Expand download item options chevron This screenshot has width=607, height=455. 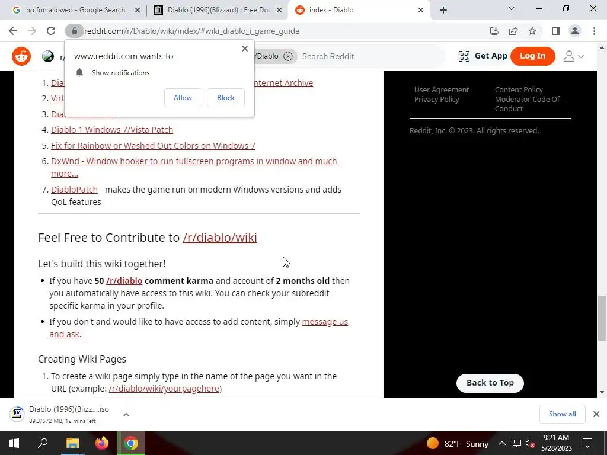click(126, 414)
